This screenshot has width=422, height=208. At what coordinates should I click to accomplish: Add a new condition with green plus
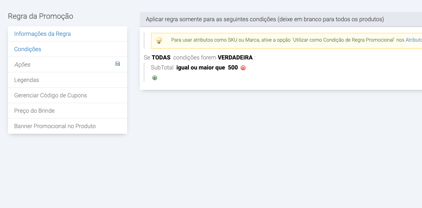tap(155, 78)
